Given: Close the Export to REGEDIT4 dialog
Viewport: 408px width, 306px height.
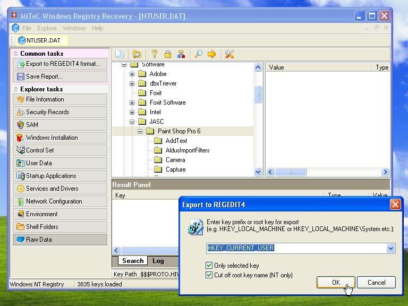Looking at the screenshot, I should 395,205.
